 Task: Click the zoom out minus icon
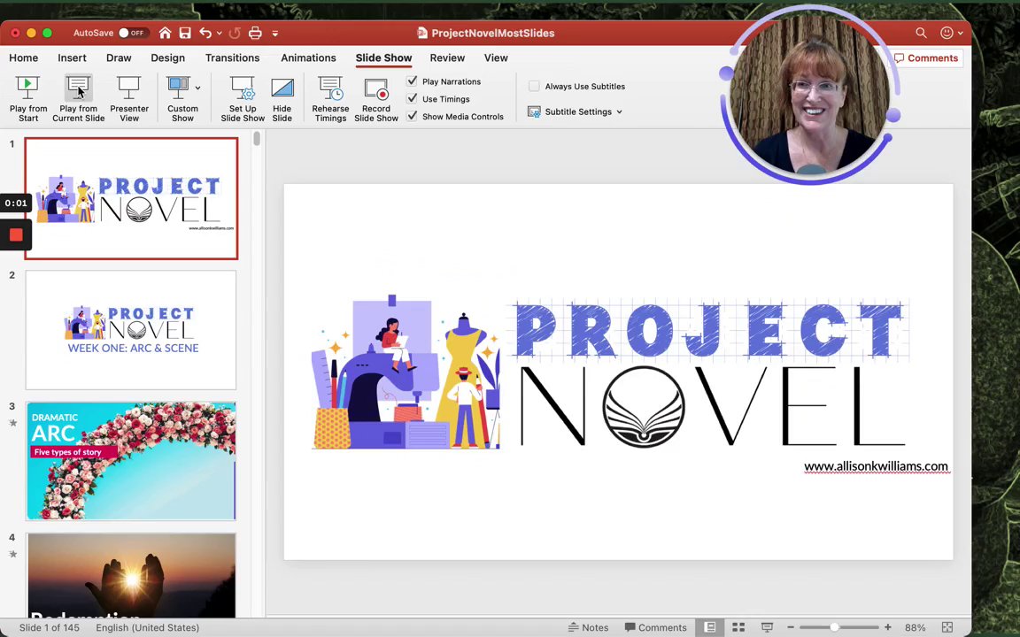[791, 627]
